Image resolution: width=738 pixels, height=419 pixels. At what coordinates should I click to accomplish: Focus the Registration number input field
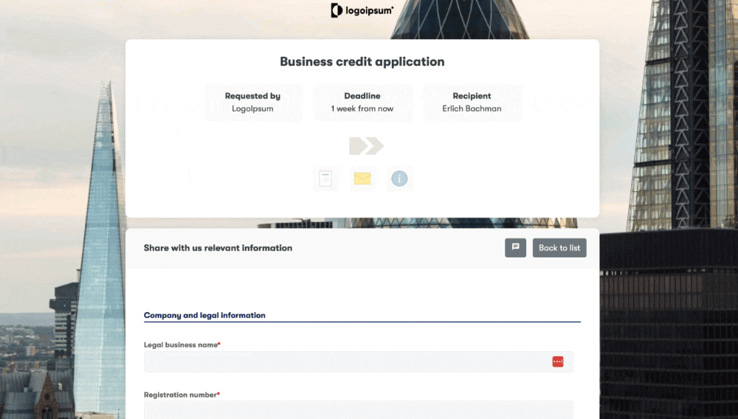358,410
